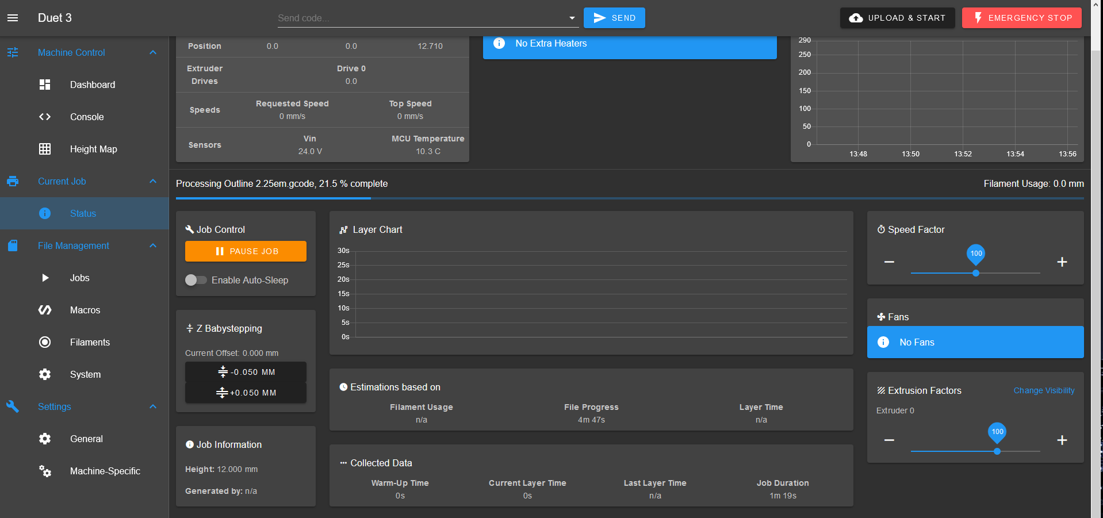Click the SEND button
The height and width of the screenshot is (518, 1103).
click(x=614, y=18)
